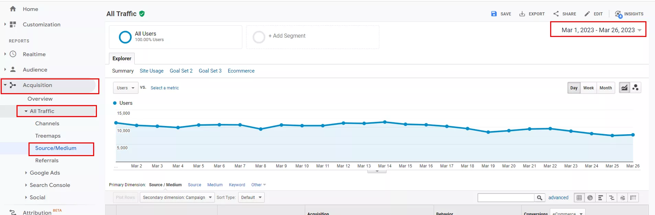
Task: Switch to the Goal Set 2 view
Action: point(181,71)
